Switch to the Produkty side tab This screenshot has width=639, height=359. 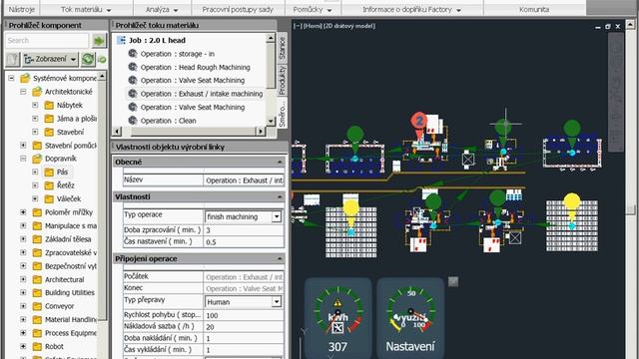[283, 81]
